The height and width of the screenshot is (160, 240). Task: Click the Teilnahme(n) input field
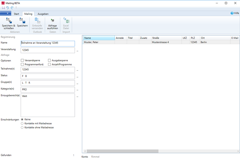pyautogui.click(x=48, y=70)
